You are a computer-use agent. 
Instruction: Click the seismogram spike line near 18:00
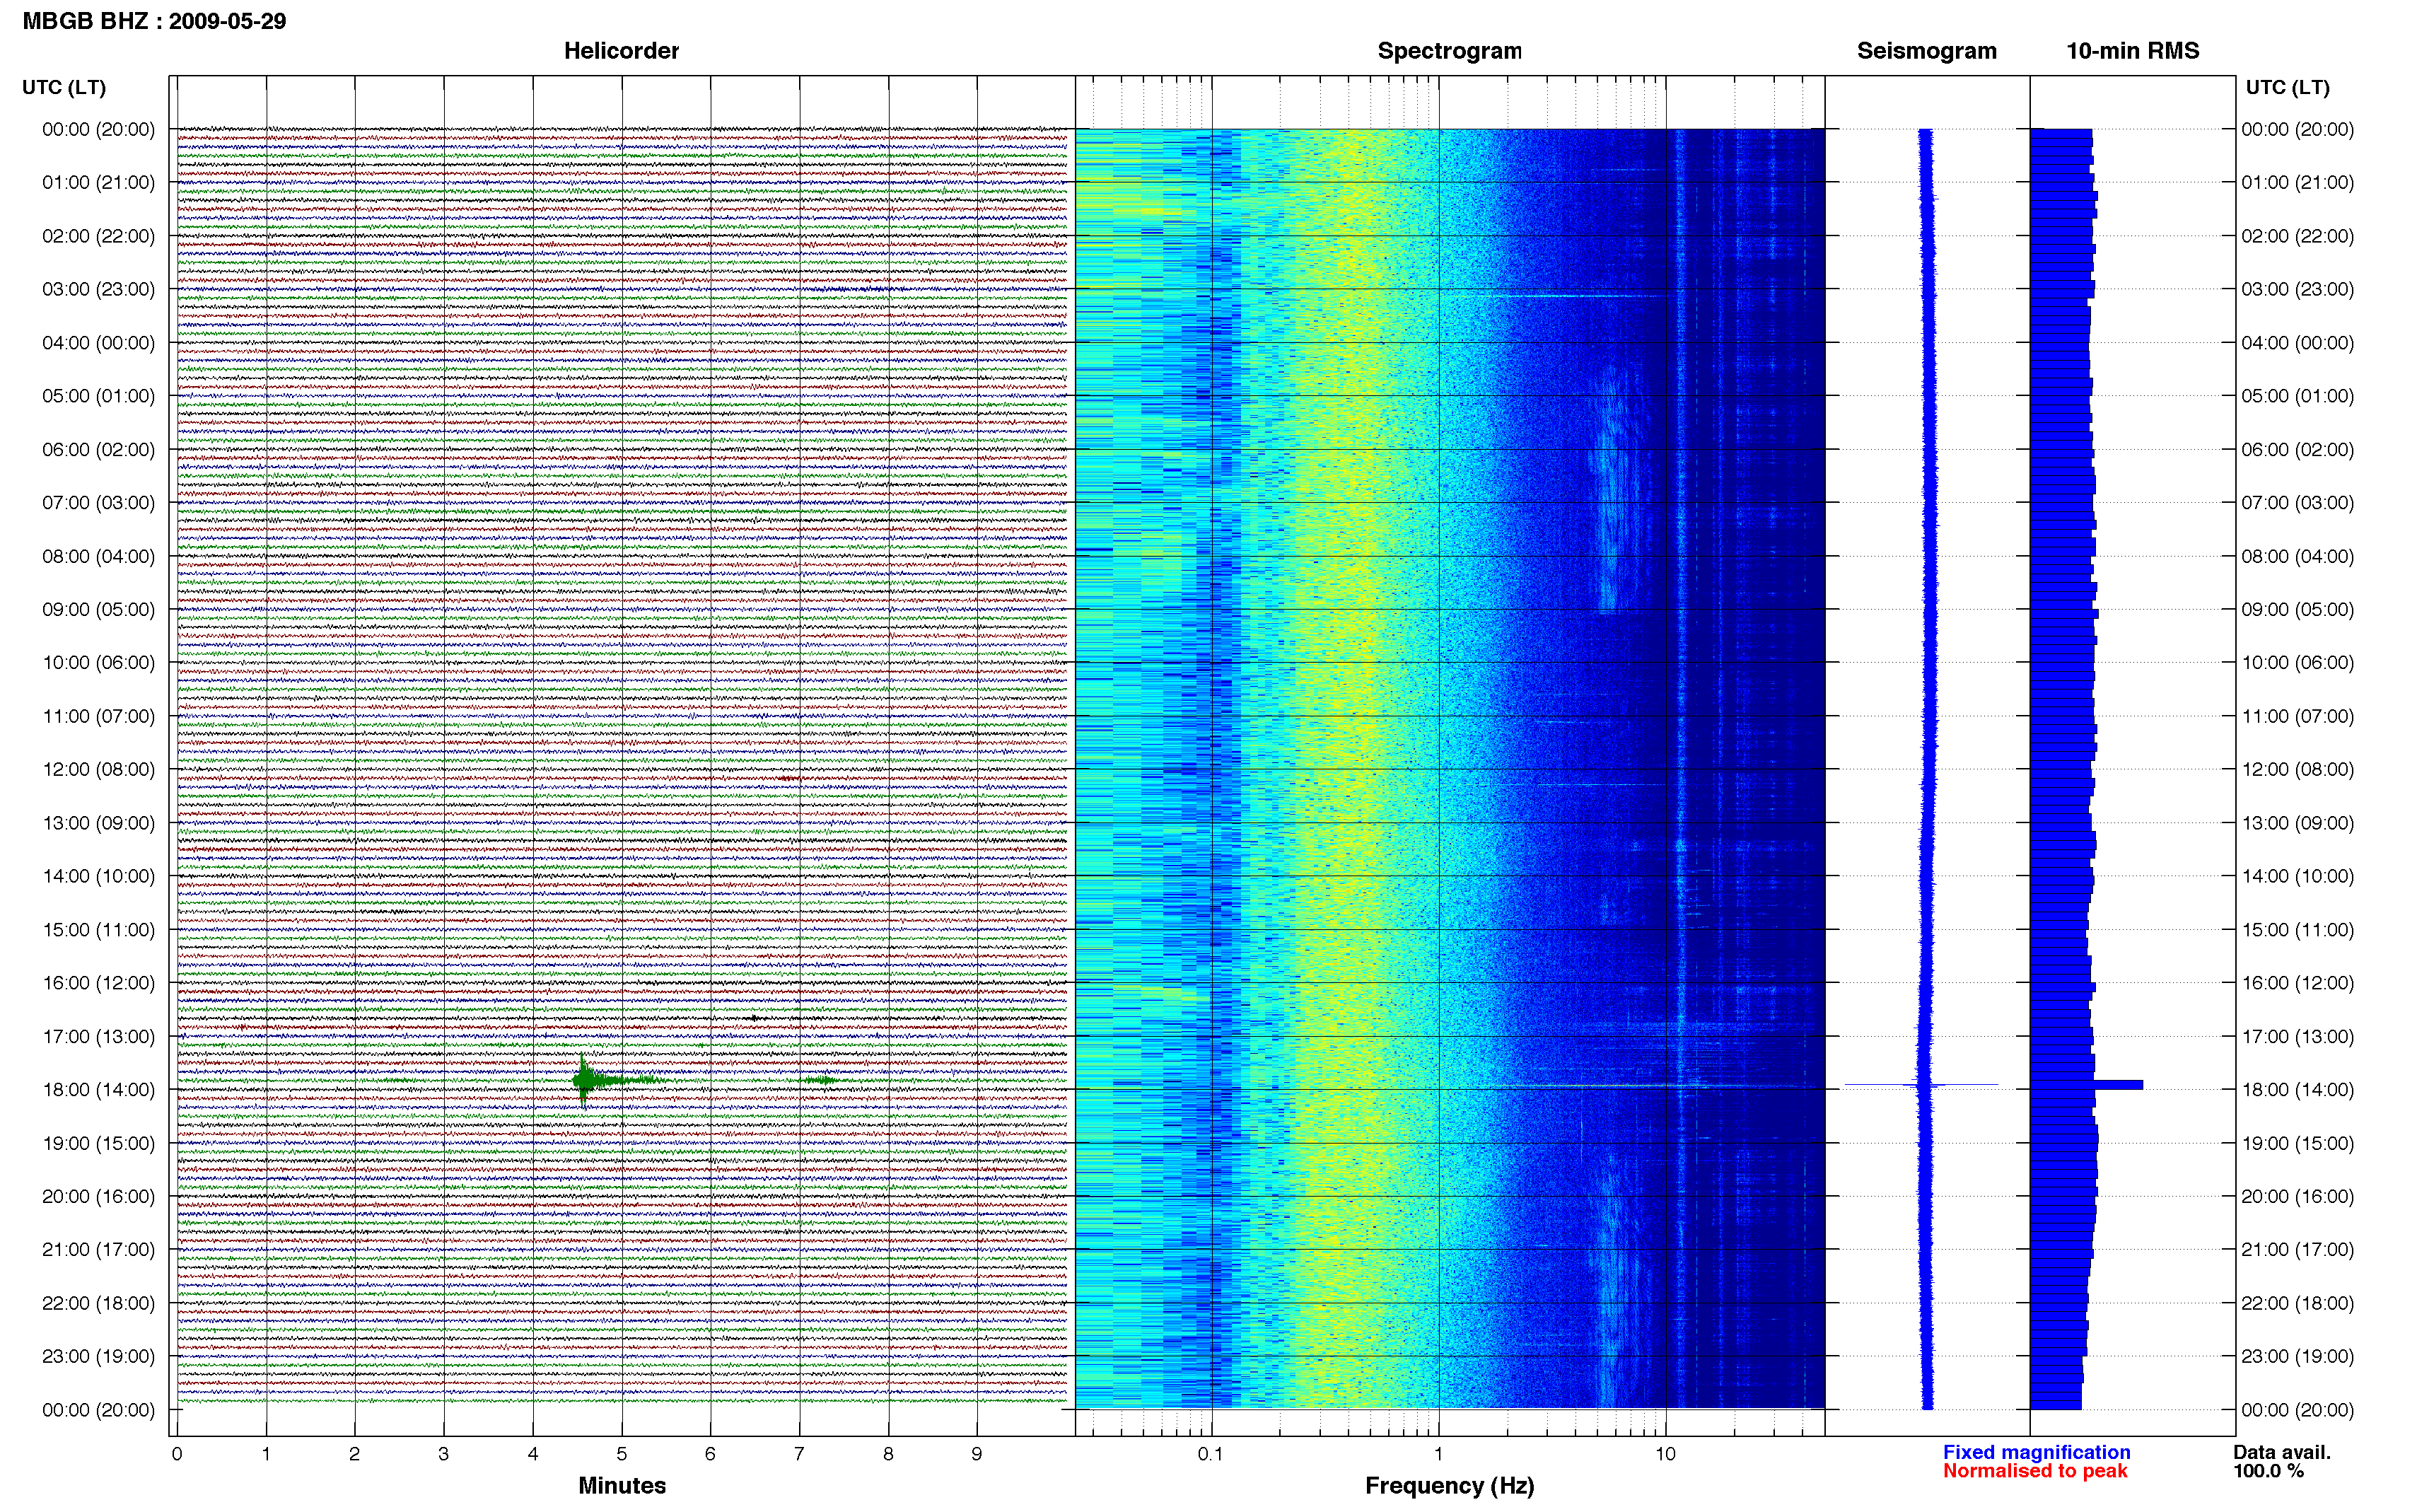coord(1920,1085)
